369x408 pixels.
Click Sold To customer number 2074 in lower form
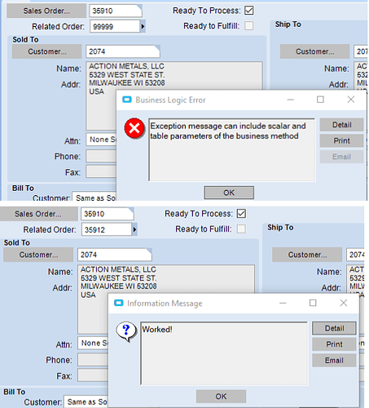[115, 255]
